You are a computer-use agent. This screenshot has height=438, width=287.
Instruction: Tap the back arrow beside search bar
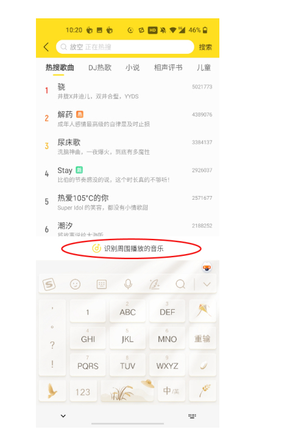click(46, 47)
